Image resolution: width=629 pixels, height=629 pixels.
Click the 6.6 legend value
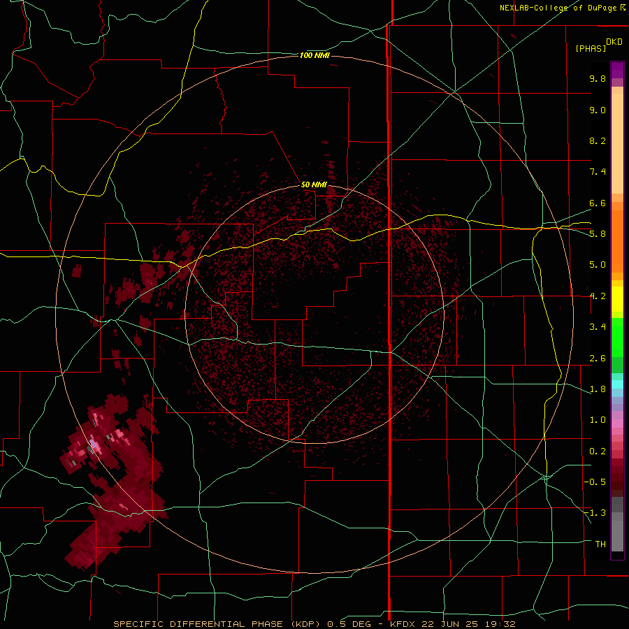point(598,203)
